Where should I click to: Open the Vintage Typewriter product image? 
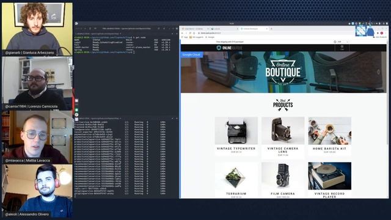click(x=236, y=131)
